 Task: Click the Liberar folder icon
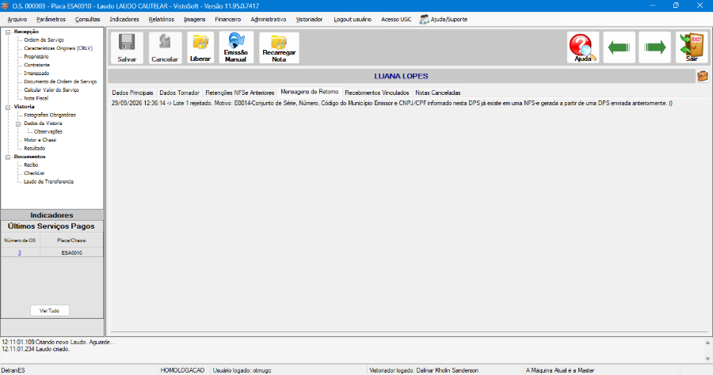coord(200,42)
